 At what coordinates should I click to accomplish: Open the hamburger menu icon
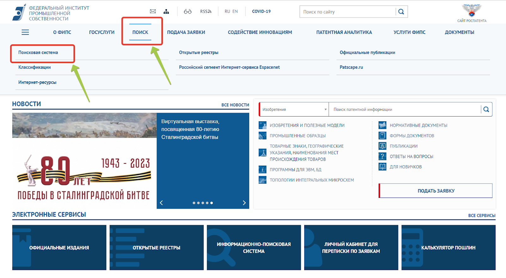(25, 32)
